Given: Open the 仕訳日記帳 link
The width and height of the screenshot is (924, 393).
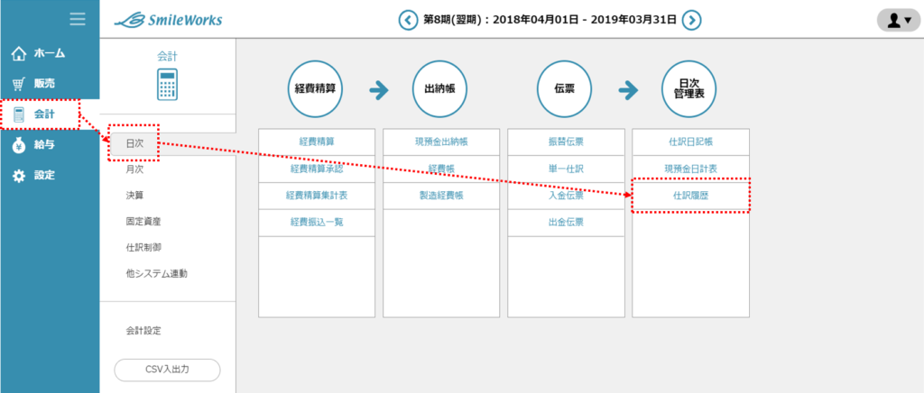Looking at the screenshot, I should (690, 142).
